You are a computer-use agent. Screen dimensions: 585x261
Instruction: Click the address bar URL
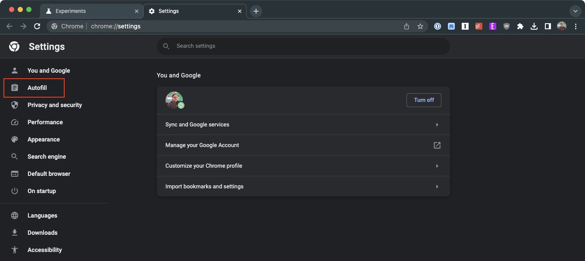tap(116, 26)
